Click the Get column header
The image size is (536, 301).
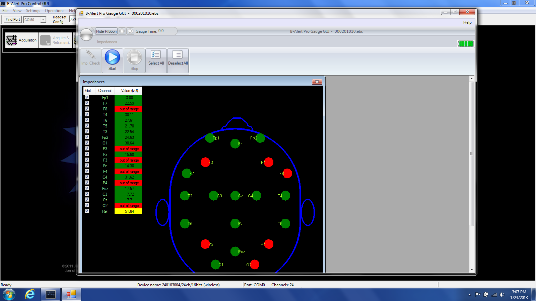(x=88, y=91)
